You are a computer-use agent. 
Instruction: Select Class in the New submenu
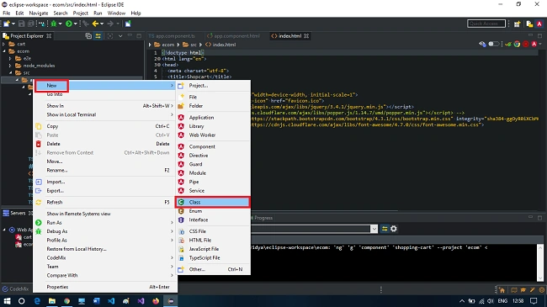tap(212, 202)
